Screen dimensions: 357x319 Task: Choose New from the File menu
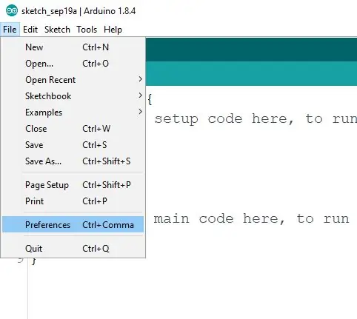(73, 47)
